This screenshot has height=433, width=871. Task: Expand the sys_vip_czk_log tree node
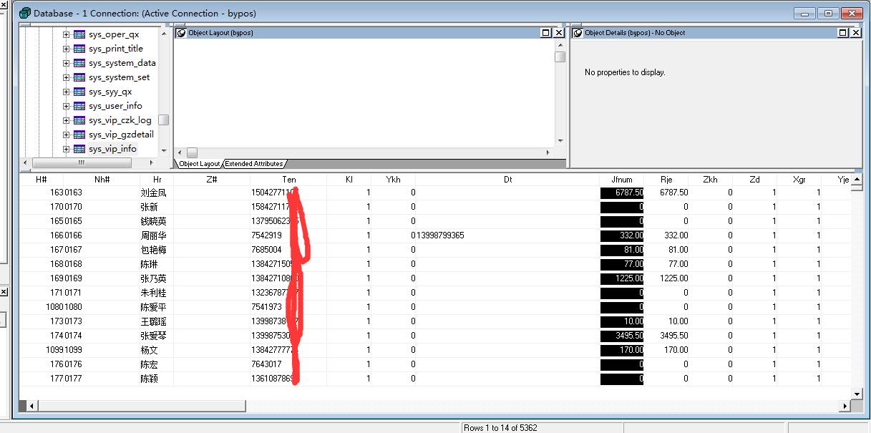66,120
